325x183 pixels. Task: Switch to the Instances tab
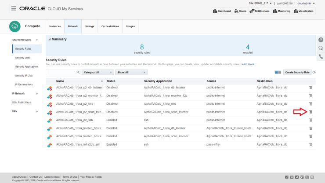point(55,26)
